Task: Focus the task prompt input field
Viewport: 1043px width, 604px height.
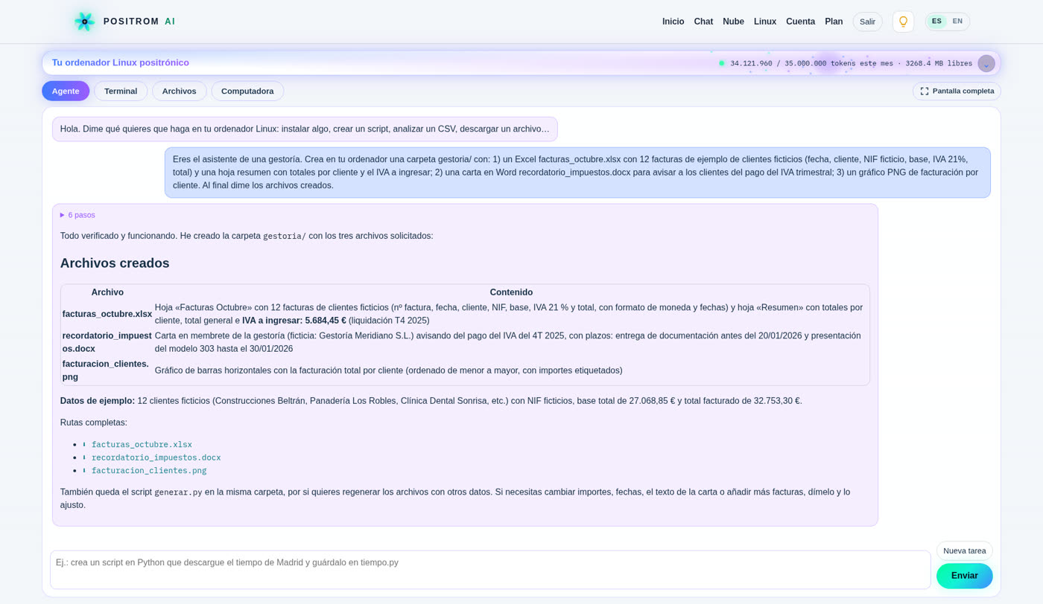Action: 490,570
